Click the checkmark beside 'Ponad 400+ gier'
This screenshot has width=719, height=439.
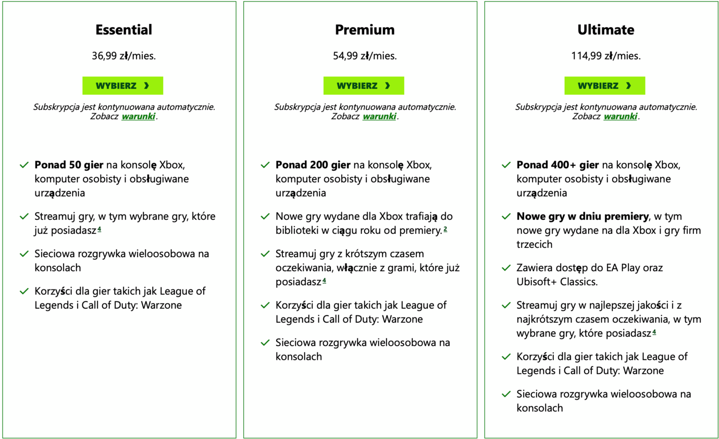[x=506, y=165]
